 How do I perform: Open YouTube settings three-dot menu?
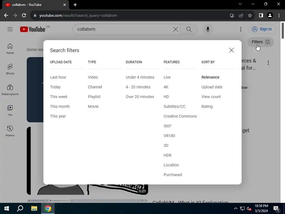click(241, 29)
